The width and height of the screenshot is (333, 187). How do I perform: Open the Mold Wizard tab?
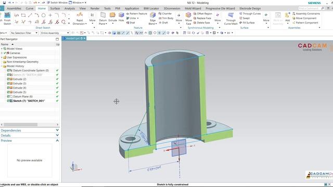pos(193,8)
